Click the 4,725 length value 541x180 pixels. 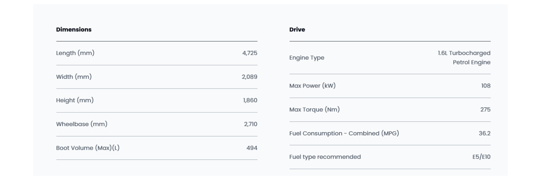point(250,53)
